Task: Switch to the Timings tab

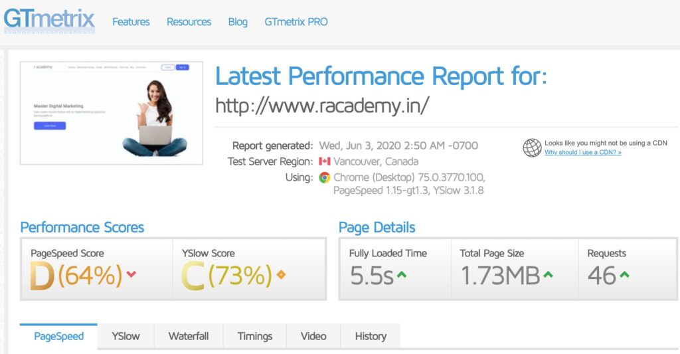Action: 255,336
